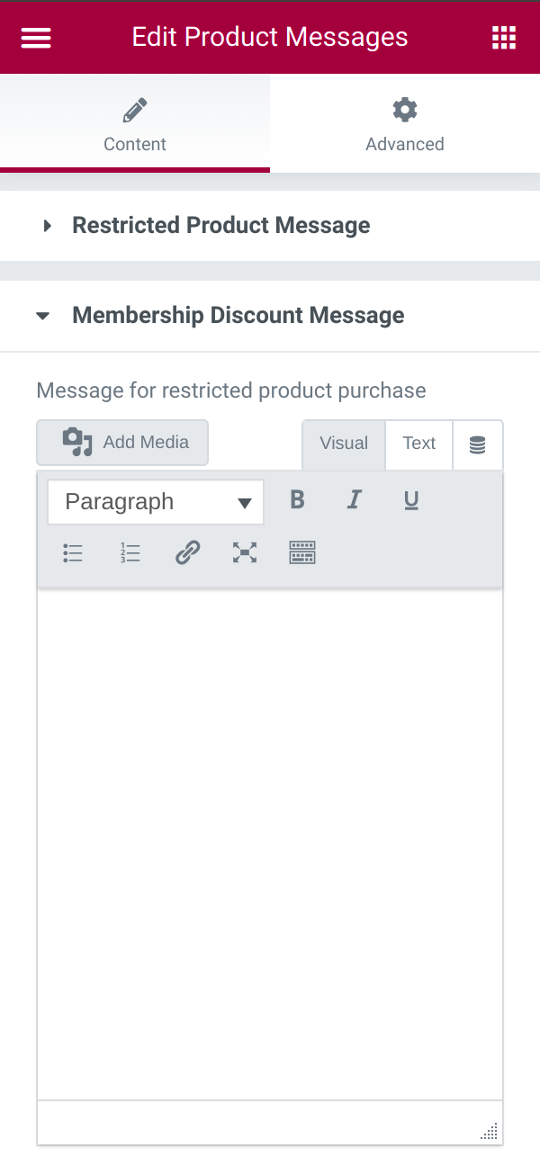Open fullscreen editor mode
The height and width of the screenshot is (1157, 540).
pos(245,552)
